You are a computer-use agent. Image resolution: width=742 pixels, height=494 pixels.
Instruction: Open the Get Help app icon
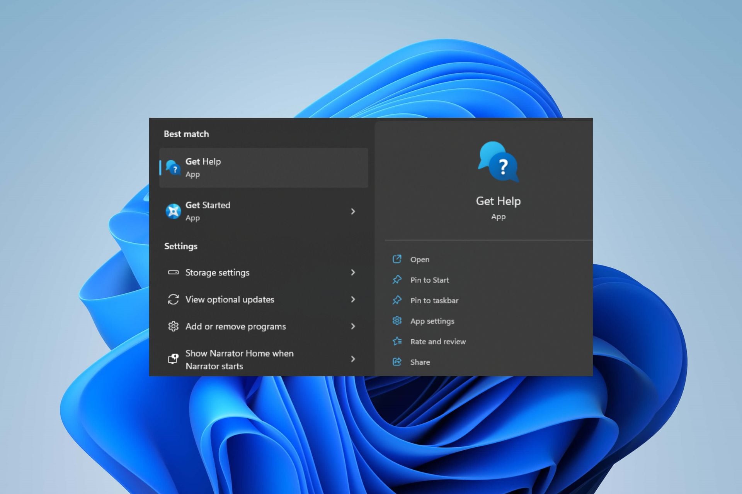[174, 167]
